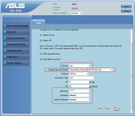This screenshot has height=116, width=135.
Task: Open Connection Type dropdown showing LLC
Action: click(82, 78)
